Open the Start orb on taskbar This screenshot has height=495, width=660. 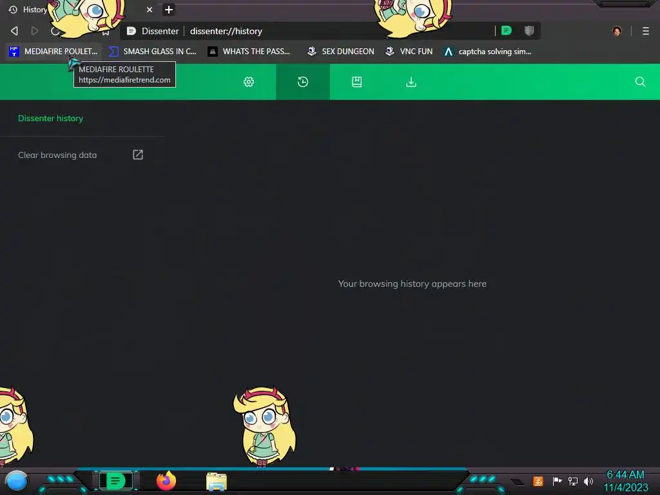16,481
